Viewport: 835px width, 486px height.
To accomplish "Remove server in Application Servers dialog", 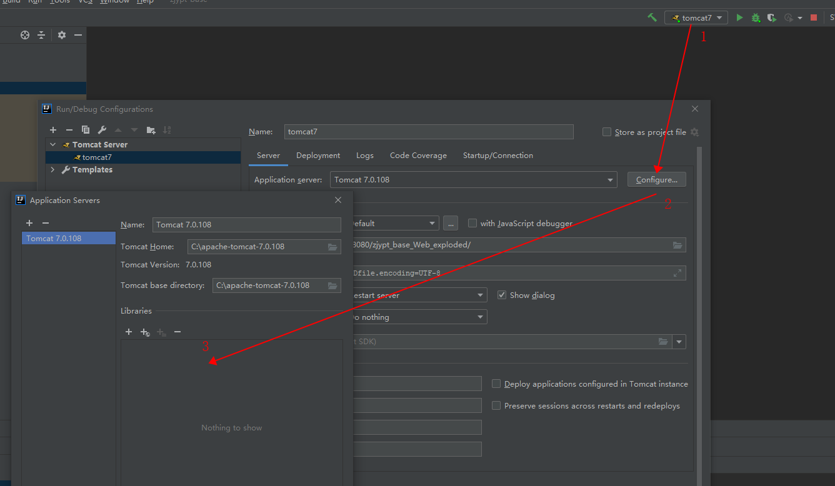I will 46,223.
